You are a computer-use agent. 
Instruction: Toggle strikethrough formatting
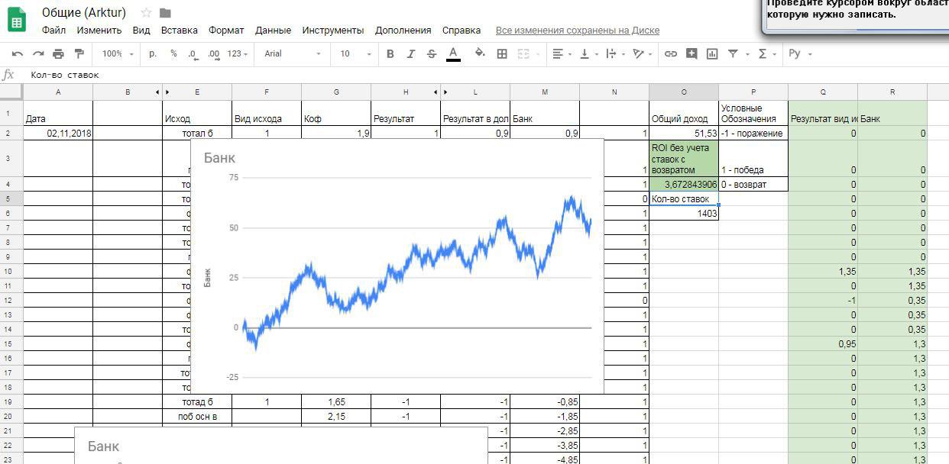coord(432,54)
